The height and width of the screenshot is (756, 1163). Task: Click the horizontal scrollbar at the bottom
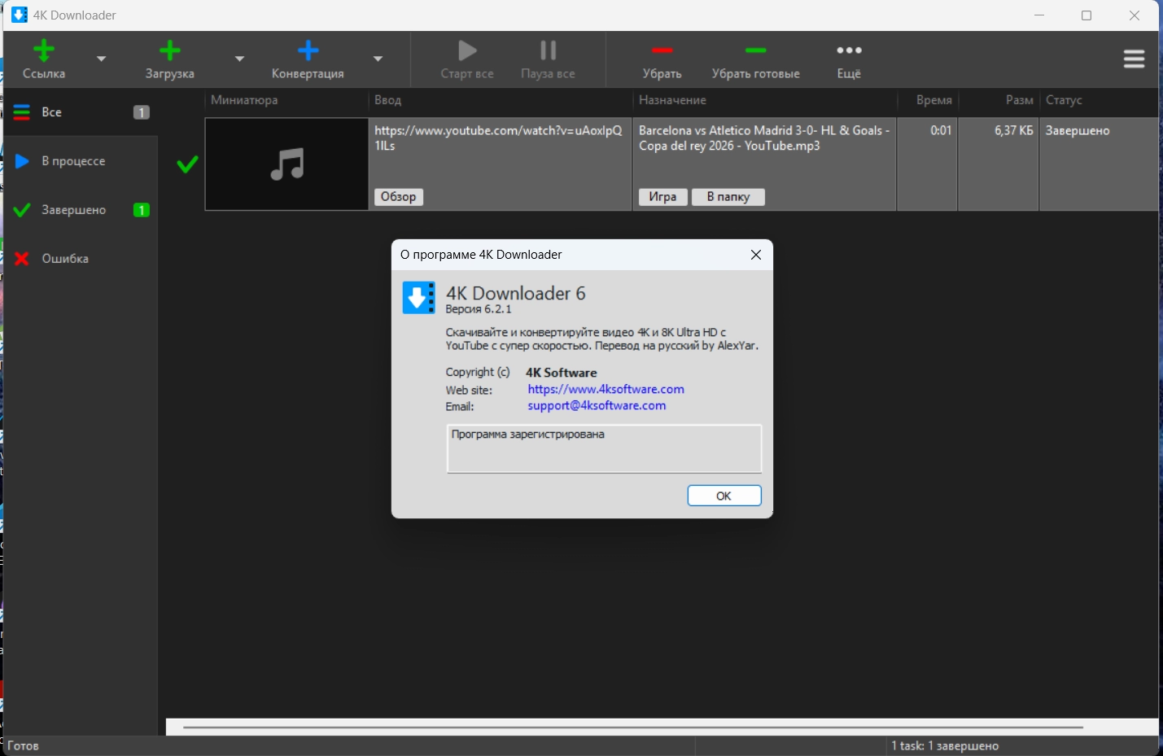click(633, 727)
